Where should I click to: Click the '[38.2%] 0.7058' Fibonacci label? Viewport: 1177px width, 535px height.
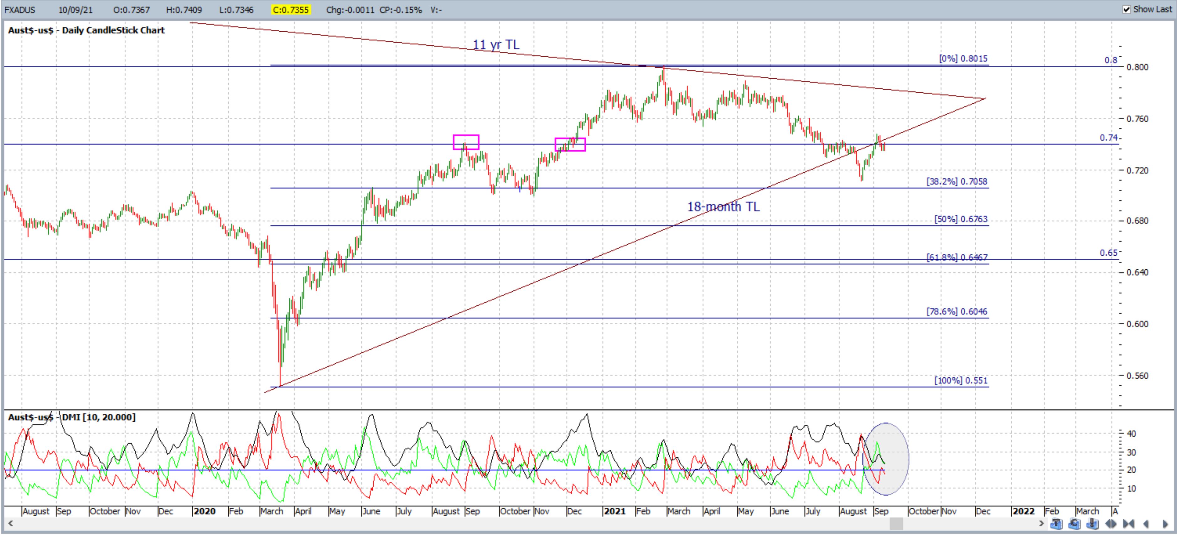[957, 181]
